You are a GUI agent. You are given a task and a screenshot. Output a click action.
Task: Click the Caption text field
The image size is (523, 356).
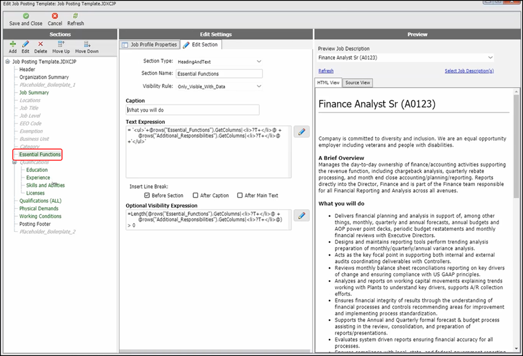[x=193, y=110]
